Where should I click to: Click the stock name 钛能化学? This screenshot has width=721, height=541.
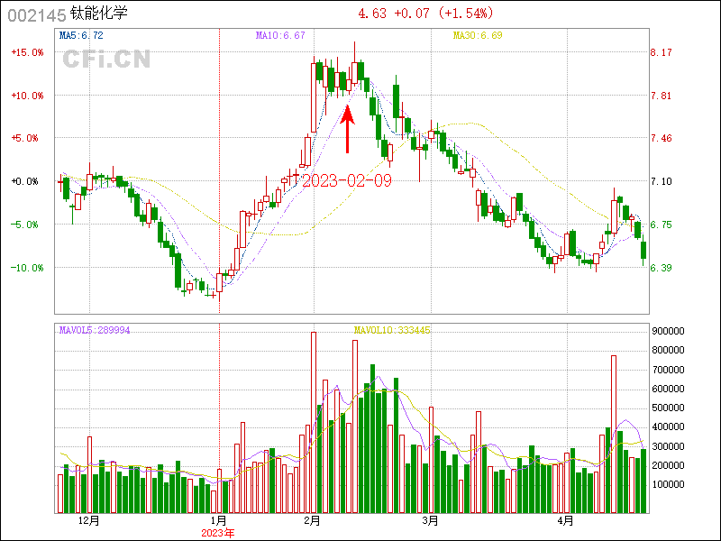[x=99, y=14]
